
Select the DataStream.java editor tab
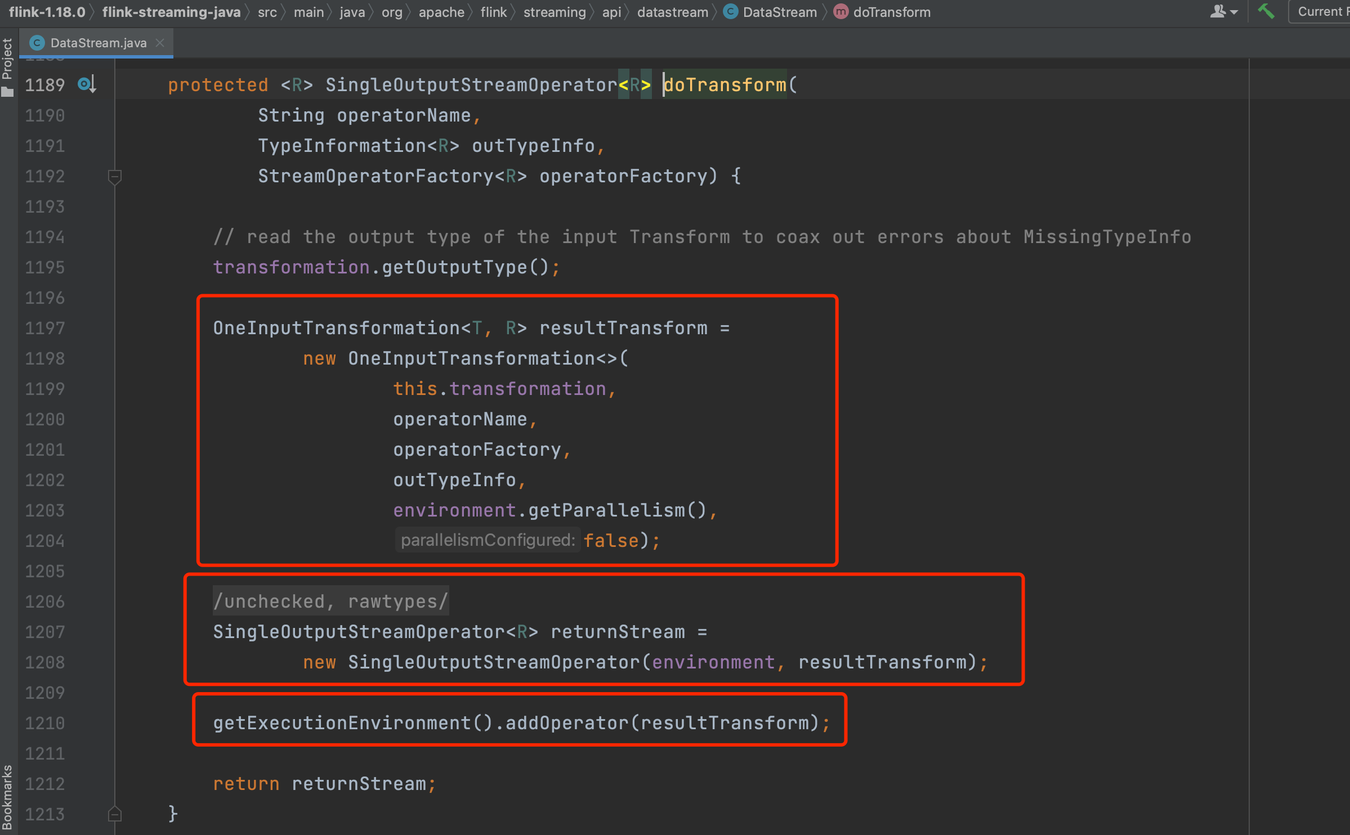click(97, 43)
